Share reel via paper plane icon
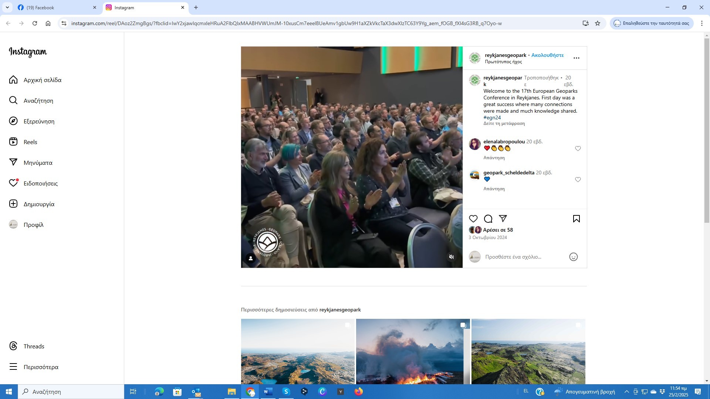This screenshot has height=399, width=710. click(503, 219)
